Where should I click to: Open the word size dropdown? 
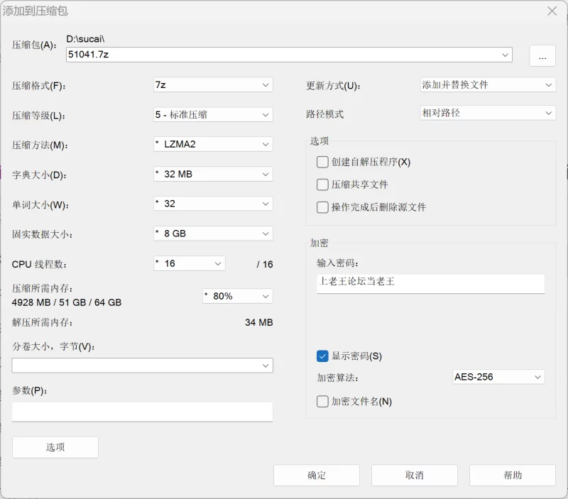[213, 204]
